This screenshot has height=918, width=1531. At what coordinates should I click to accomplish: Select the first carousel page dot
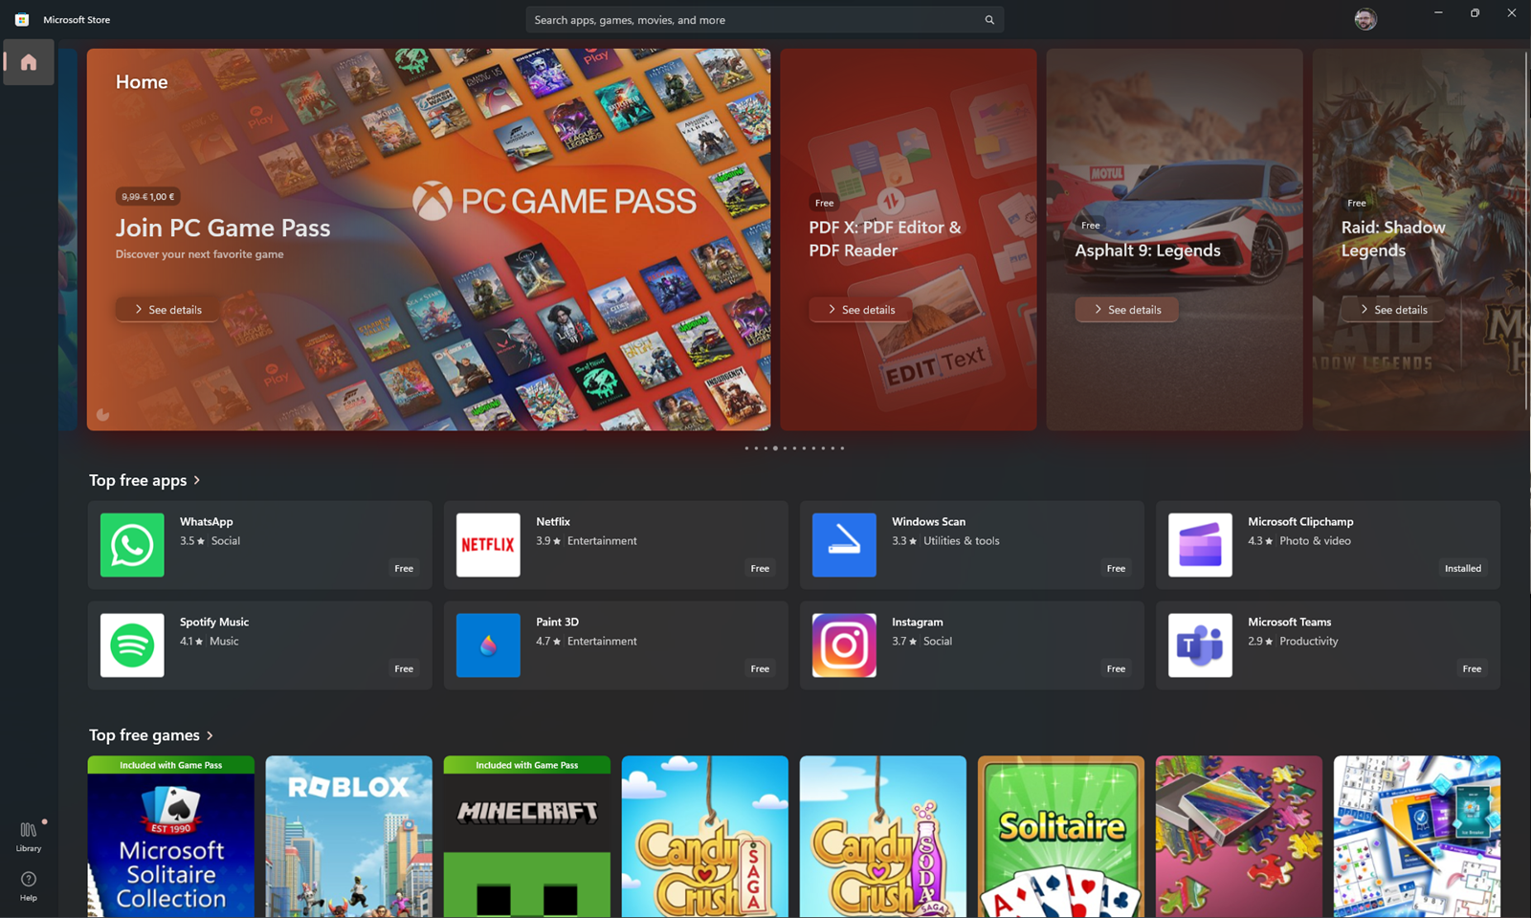point(746,448)
